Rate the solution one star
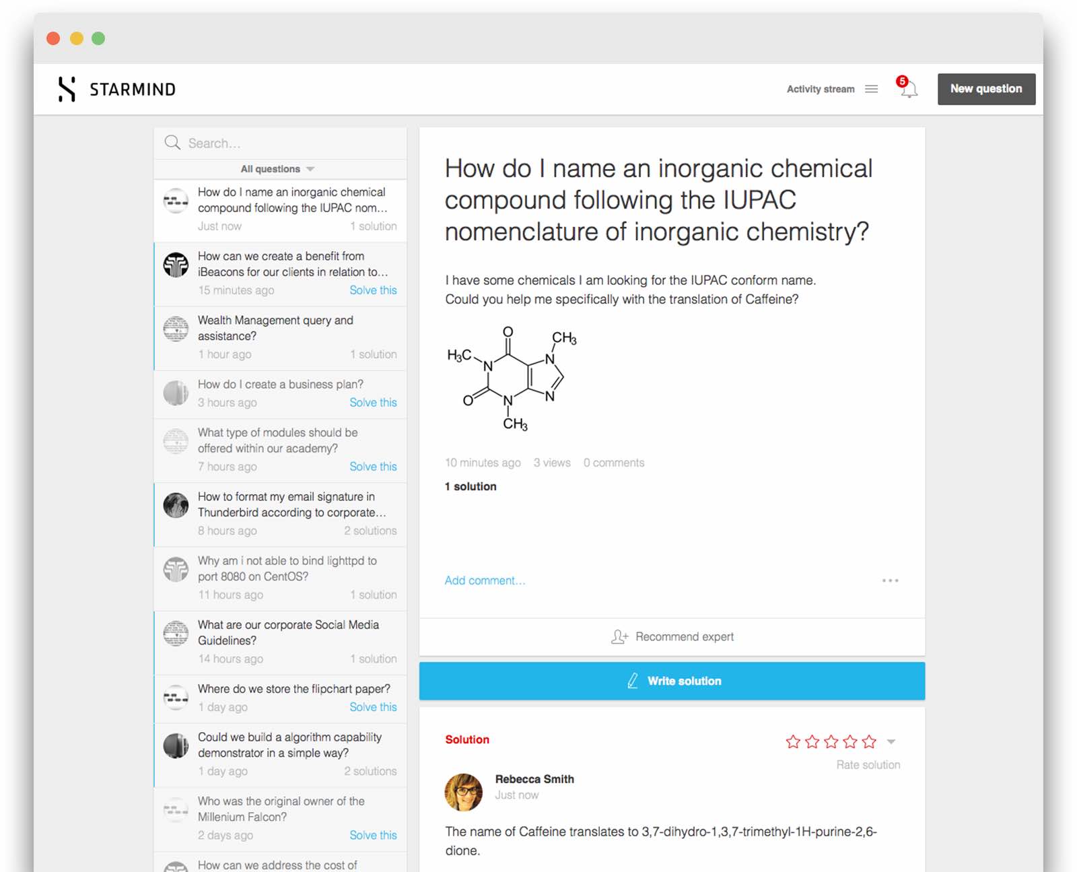1077x872 pixels. click(793, 741)
